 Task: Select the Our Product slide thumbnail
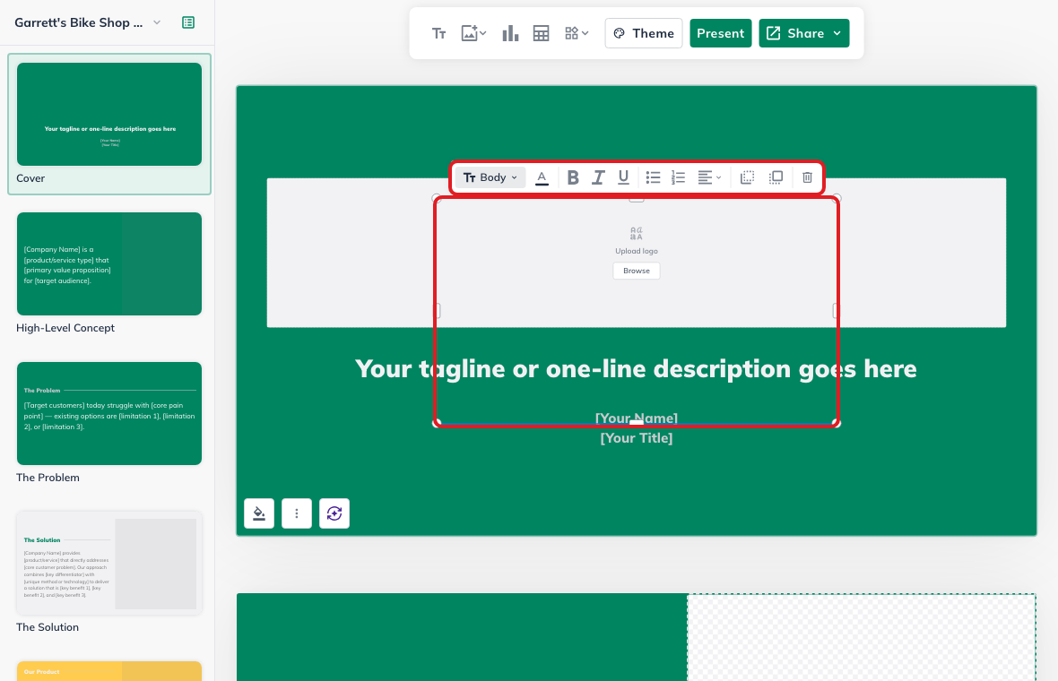point(109,671)
